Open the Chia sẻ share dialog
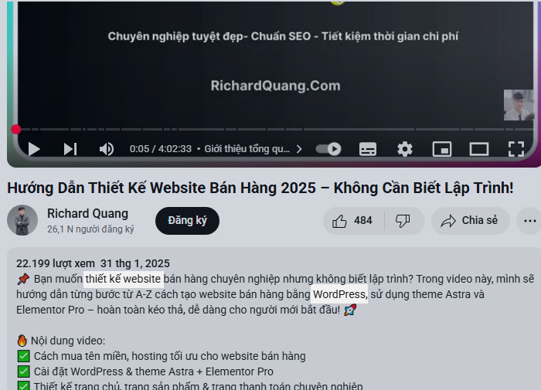This screenshot has height=390, width=541. click(470, 221)
